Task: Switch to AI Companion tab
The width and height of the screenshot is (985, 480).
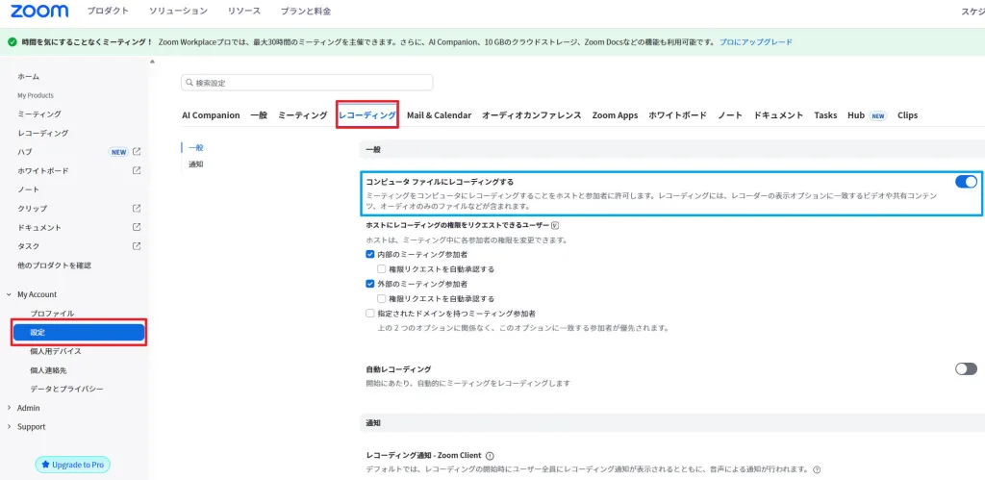Action: click(211, 115)
